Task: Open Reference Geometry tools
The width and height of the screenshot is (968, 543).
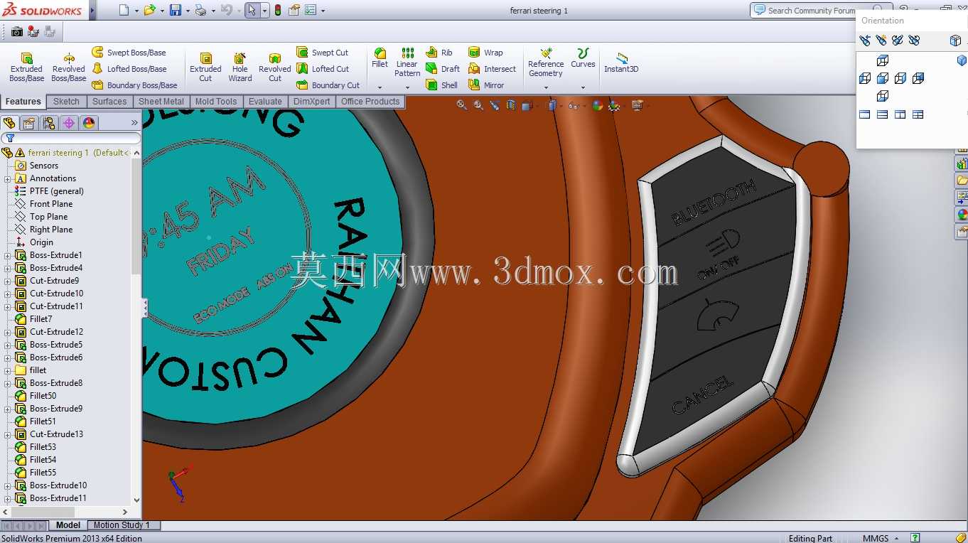Action: (x=546, y=63)
